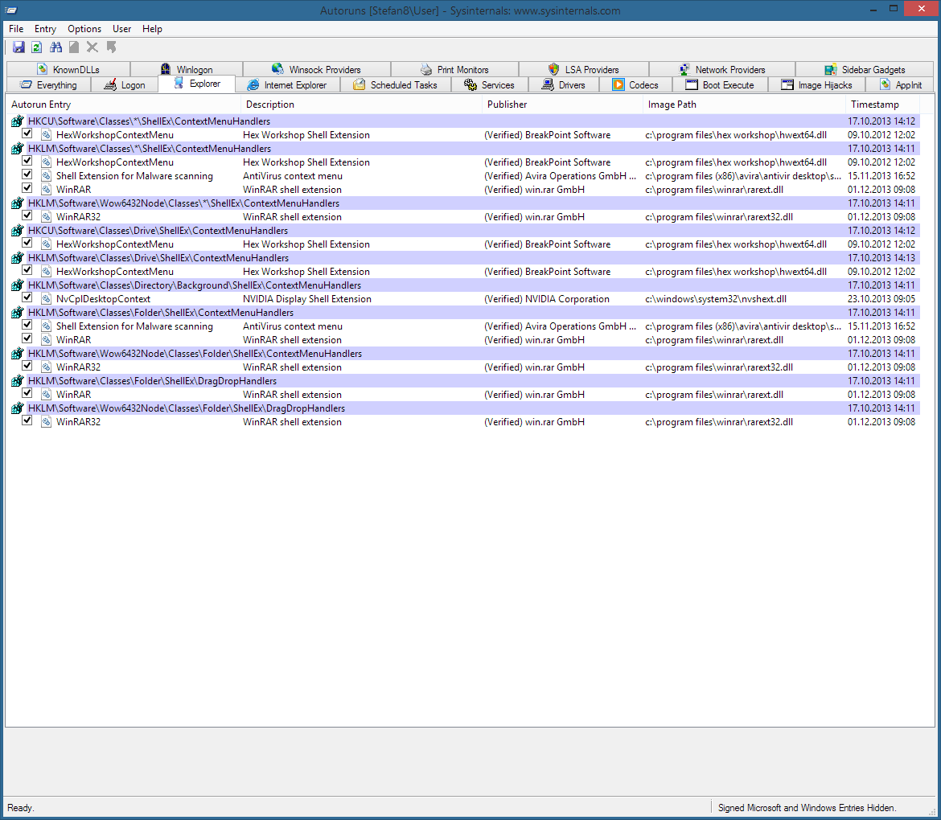Click registry icon for HKCU *\ShellEx ContextMenuHandlers
The image size is (941, 820).
click(18, 121)
